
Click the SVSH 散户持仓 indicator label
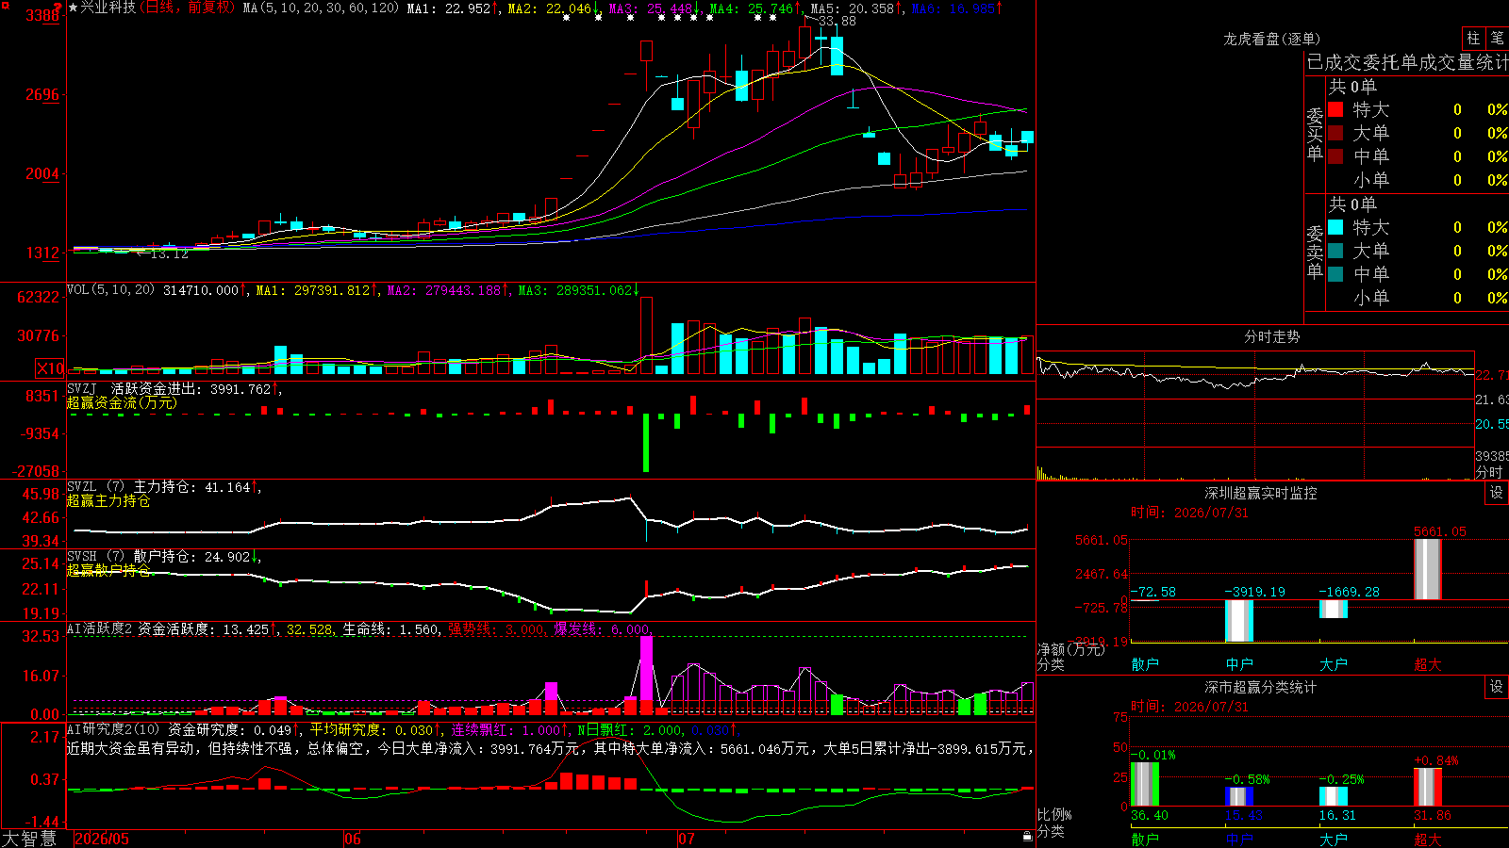point(132,556)
